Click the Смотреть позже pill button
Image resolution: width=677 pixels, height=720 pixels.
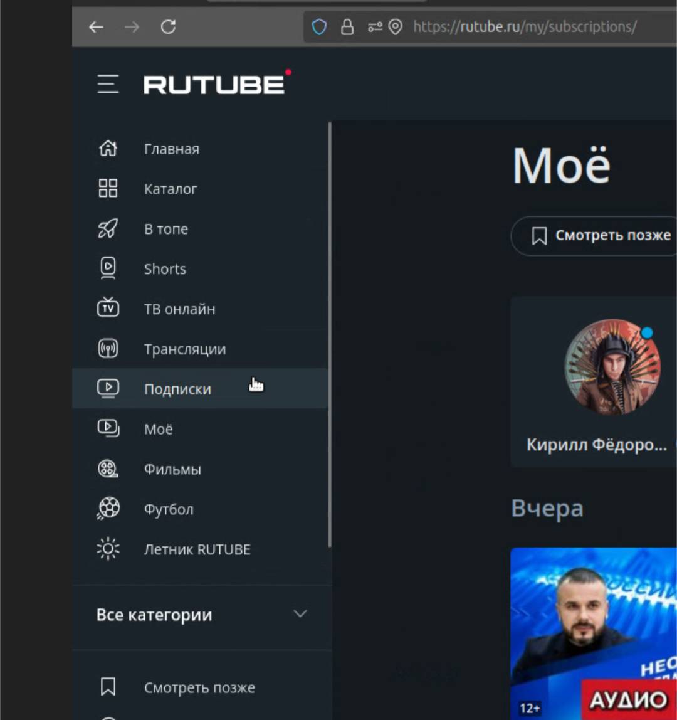(x=594, y=236)
